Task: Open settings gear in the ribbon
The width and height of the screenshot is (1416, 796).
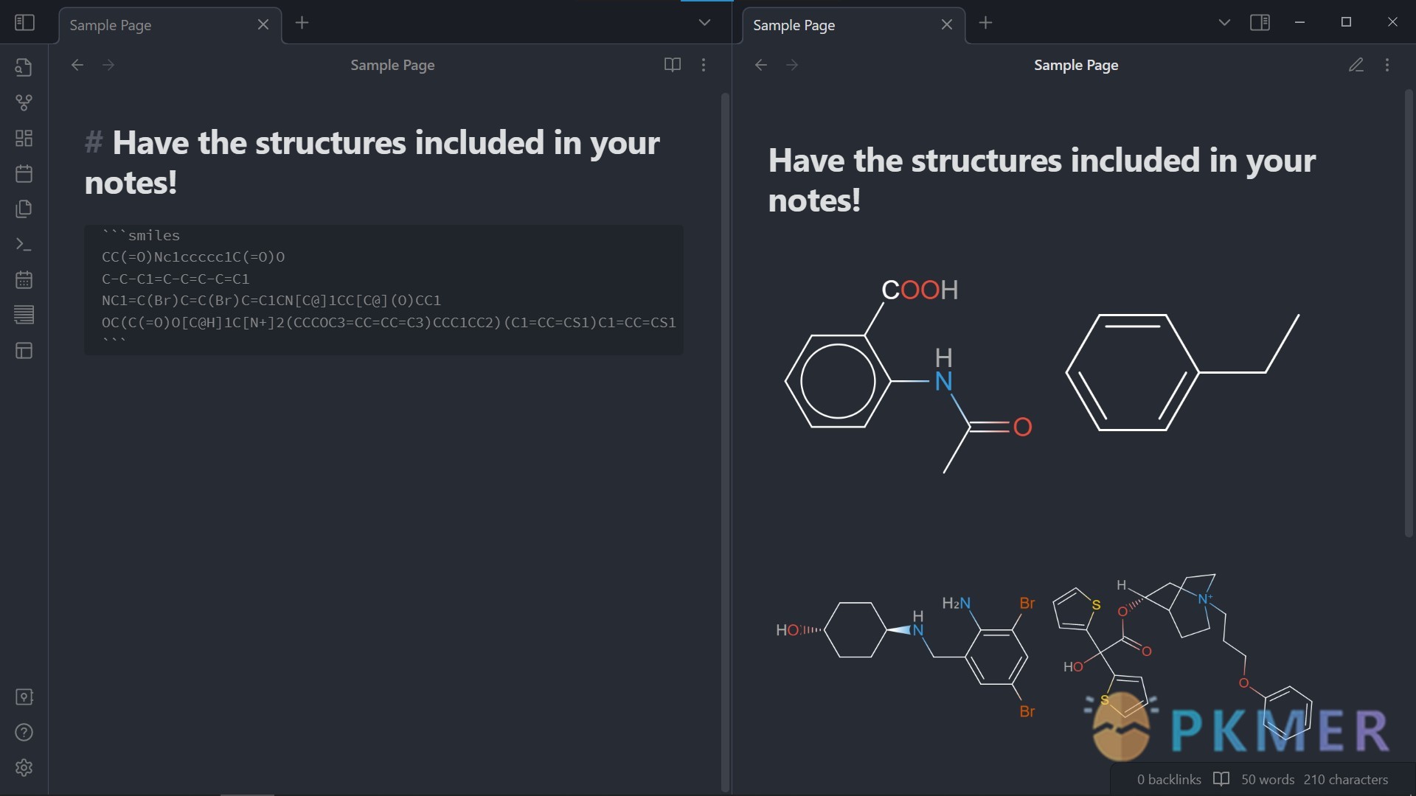Action: click(24, 767)
